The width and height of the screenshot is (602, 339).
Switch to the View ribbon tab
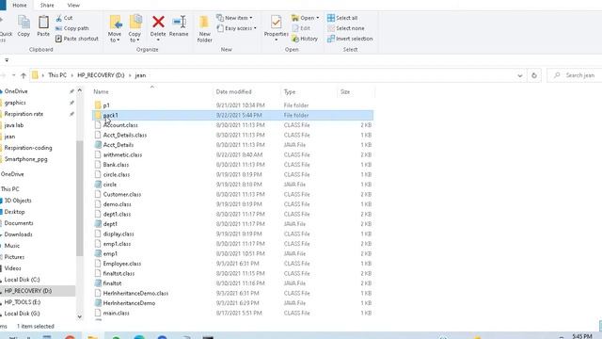tap(73, 6)
